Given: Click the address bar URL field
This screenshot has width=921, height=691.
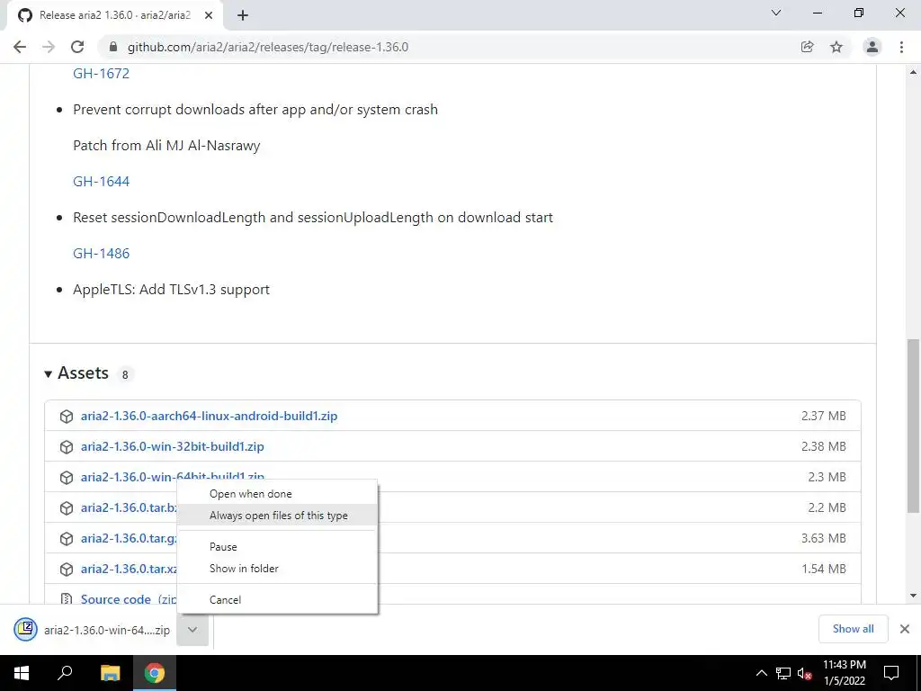Looking at the screenshot, I should pos(446,47).
